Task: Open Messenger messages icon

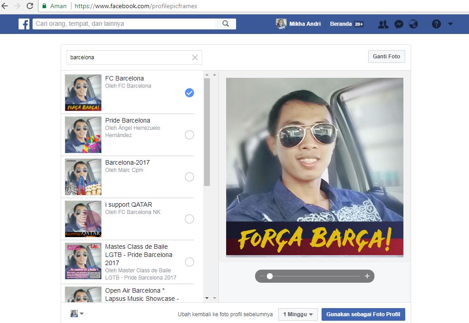Action: 399,24
